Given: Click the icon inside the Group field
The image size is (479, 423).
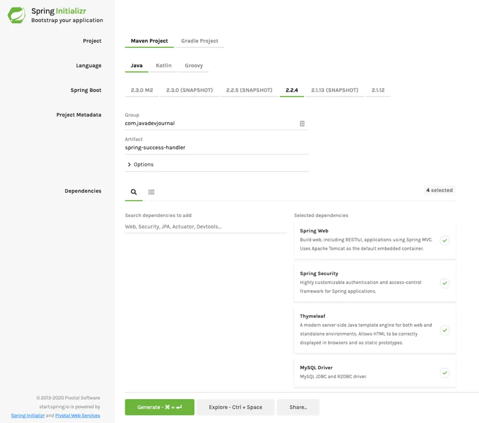Looking at the screenshot, I should point(302,124).
